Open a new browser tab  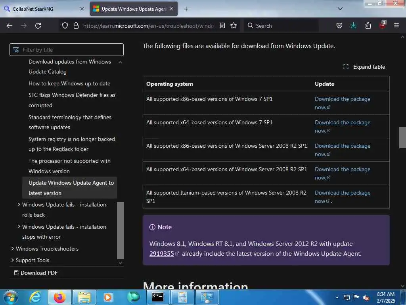(x=186, y=9)
